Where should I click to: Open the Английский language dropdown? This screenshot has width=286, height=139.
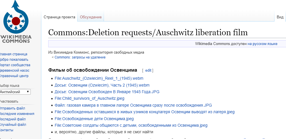click(x=15, y=92)
